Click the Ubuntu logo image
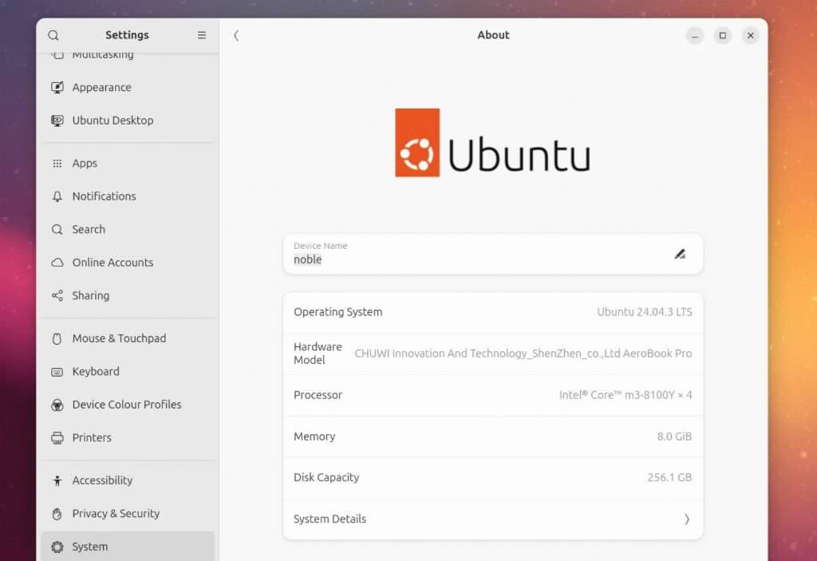 [x=492, y=142]
